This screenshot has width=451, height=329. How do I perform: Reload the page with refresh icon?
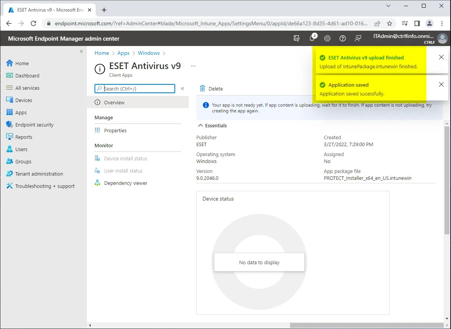[x=33, y=23]
